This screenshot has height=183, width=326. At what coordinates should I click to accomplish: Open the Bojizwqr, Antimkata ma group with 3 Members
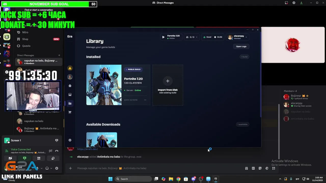[39, 129]
